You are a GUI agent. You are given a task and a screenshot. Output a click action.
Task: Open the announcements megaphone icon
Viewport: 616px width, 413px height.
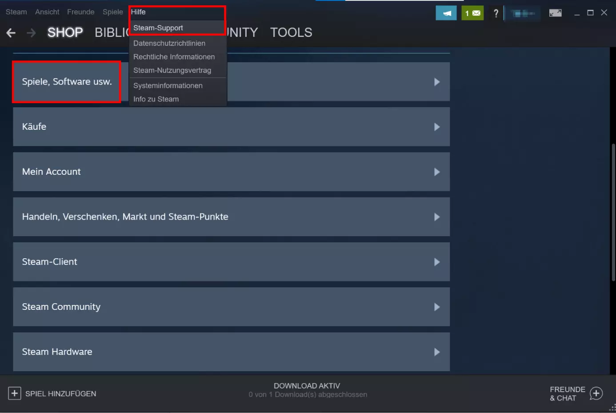point(446,13)
